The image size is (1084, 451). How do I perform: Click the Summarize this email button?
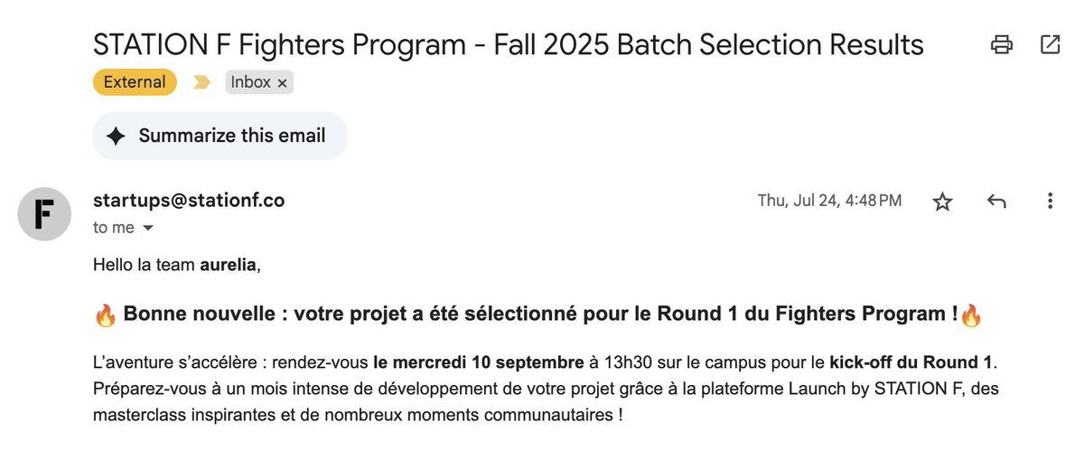[220, 136]
